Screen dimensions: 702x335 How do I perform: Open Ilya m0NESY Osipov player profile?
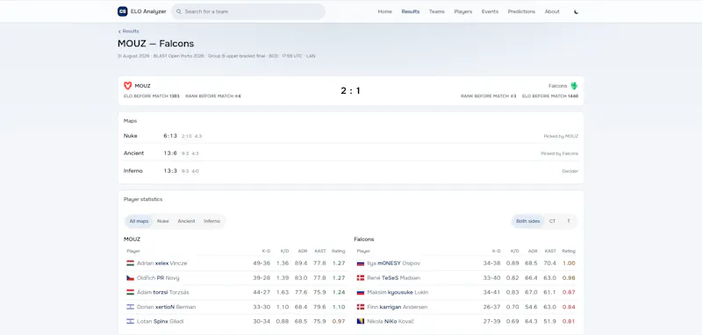[x=393, y=263]
